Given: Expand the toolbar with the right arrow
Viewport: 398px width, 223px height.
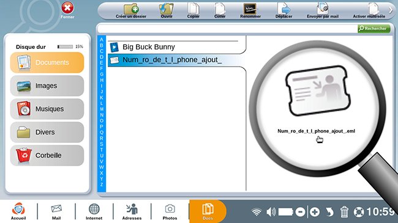Looking at the screenshot, I should [391, 10].
